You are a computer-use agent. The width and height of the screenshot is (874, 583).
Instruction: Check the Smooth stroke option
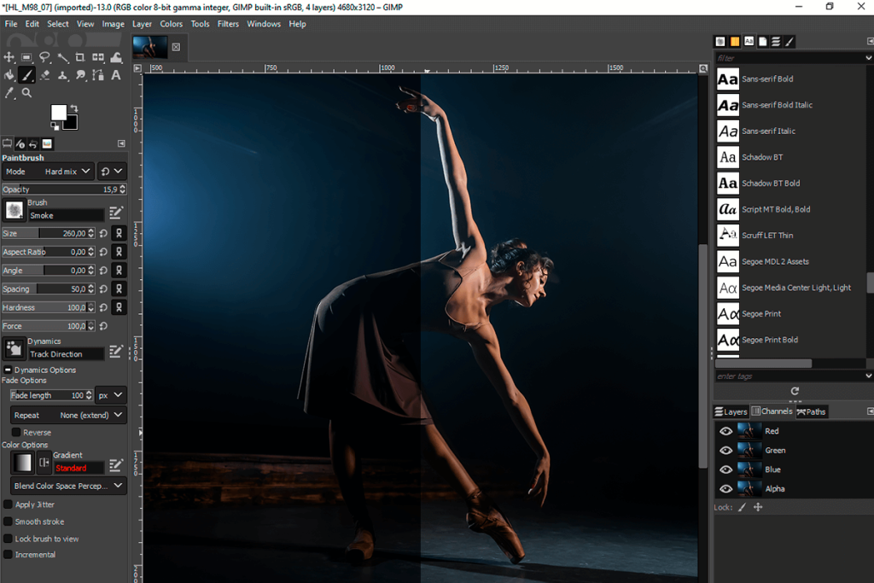pyautogui.click(x=7, y=522)
